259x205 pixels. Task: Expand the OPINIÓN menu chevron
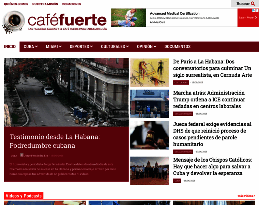(155, 46)
